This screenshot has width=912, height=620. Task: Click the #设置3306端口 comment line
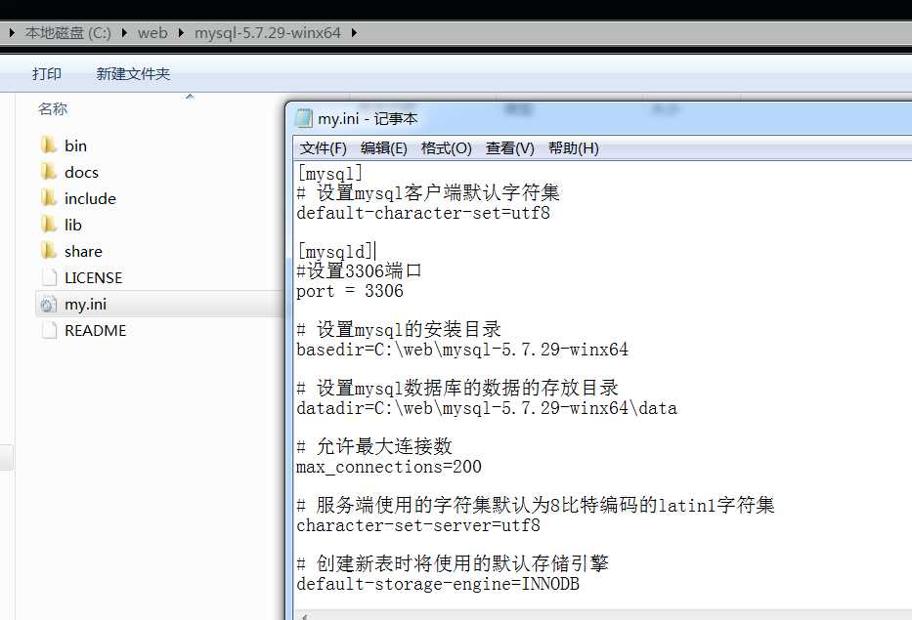pos(359,270)
